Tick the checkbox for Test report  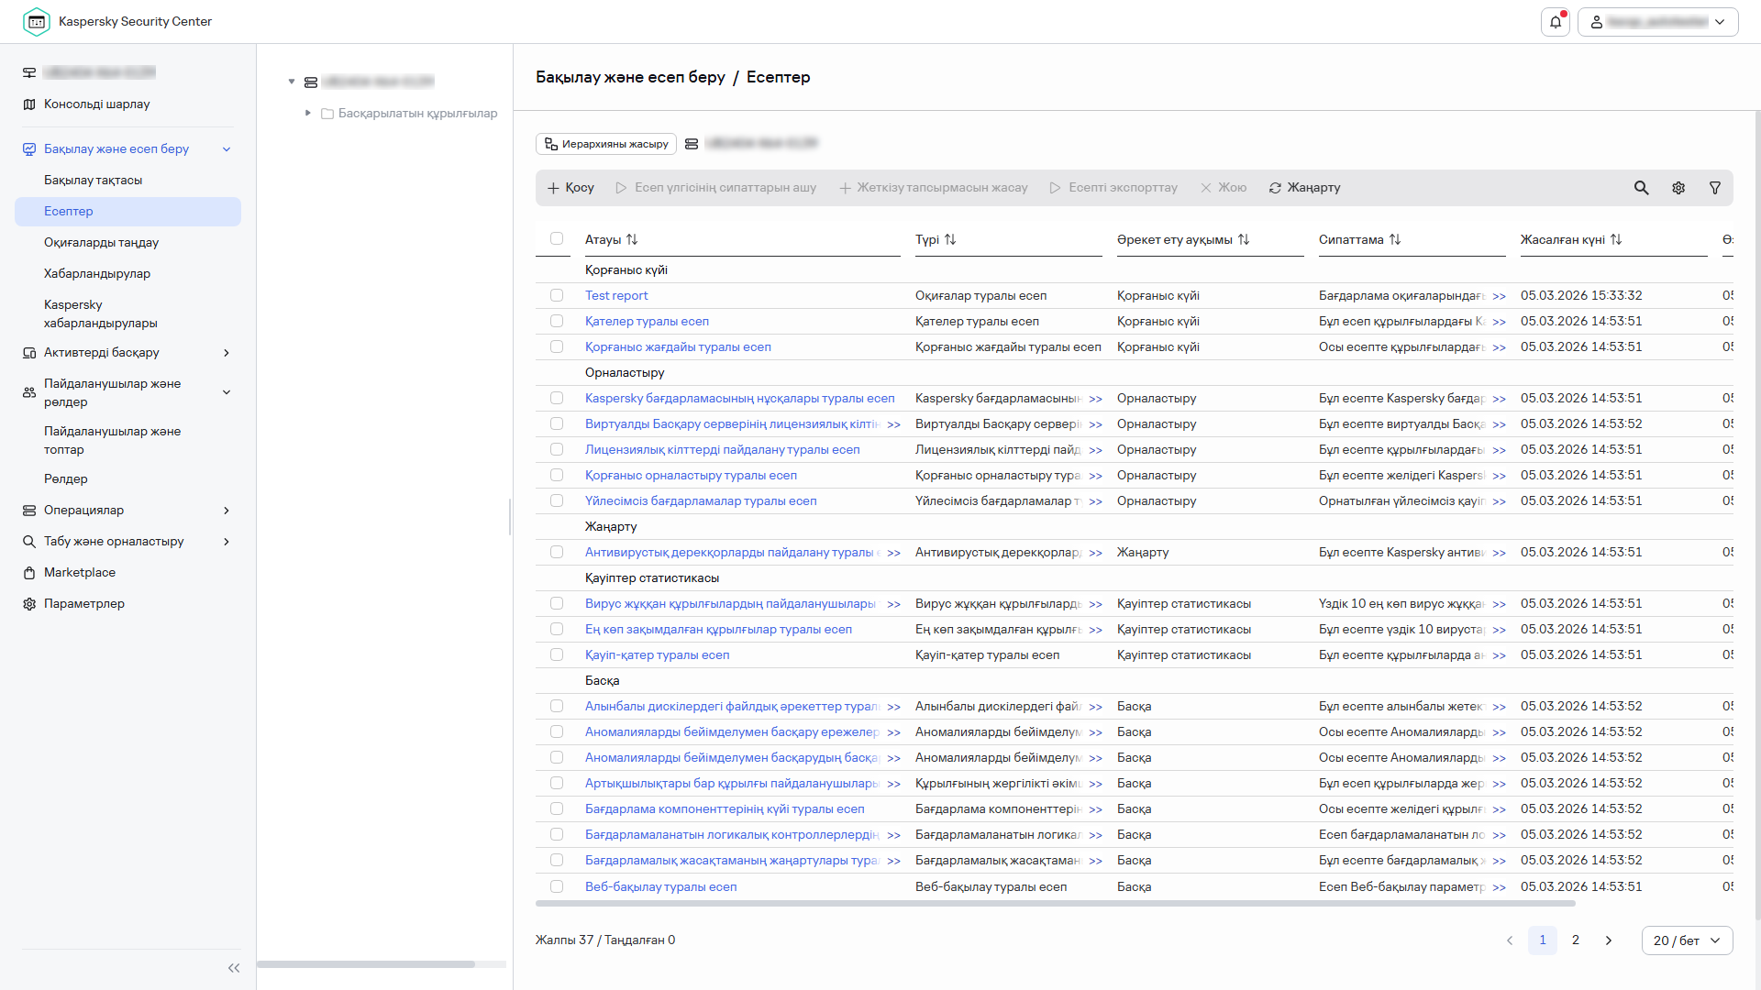pyautogui.click(x=557, y=296)
